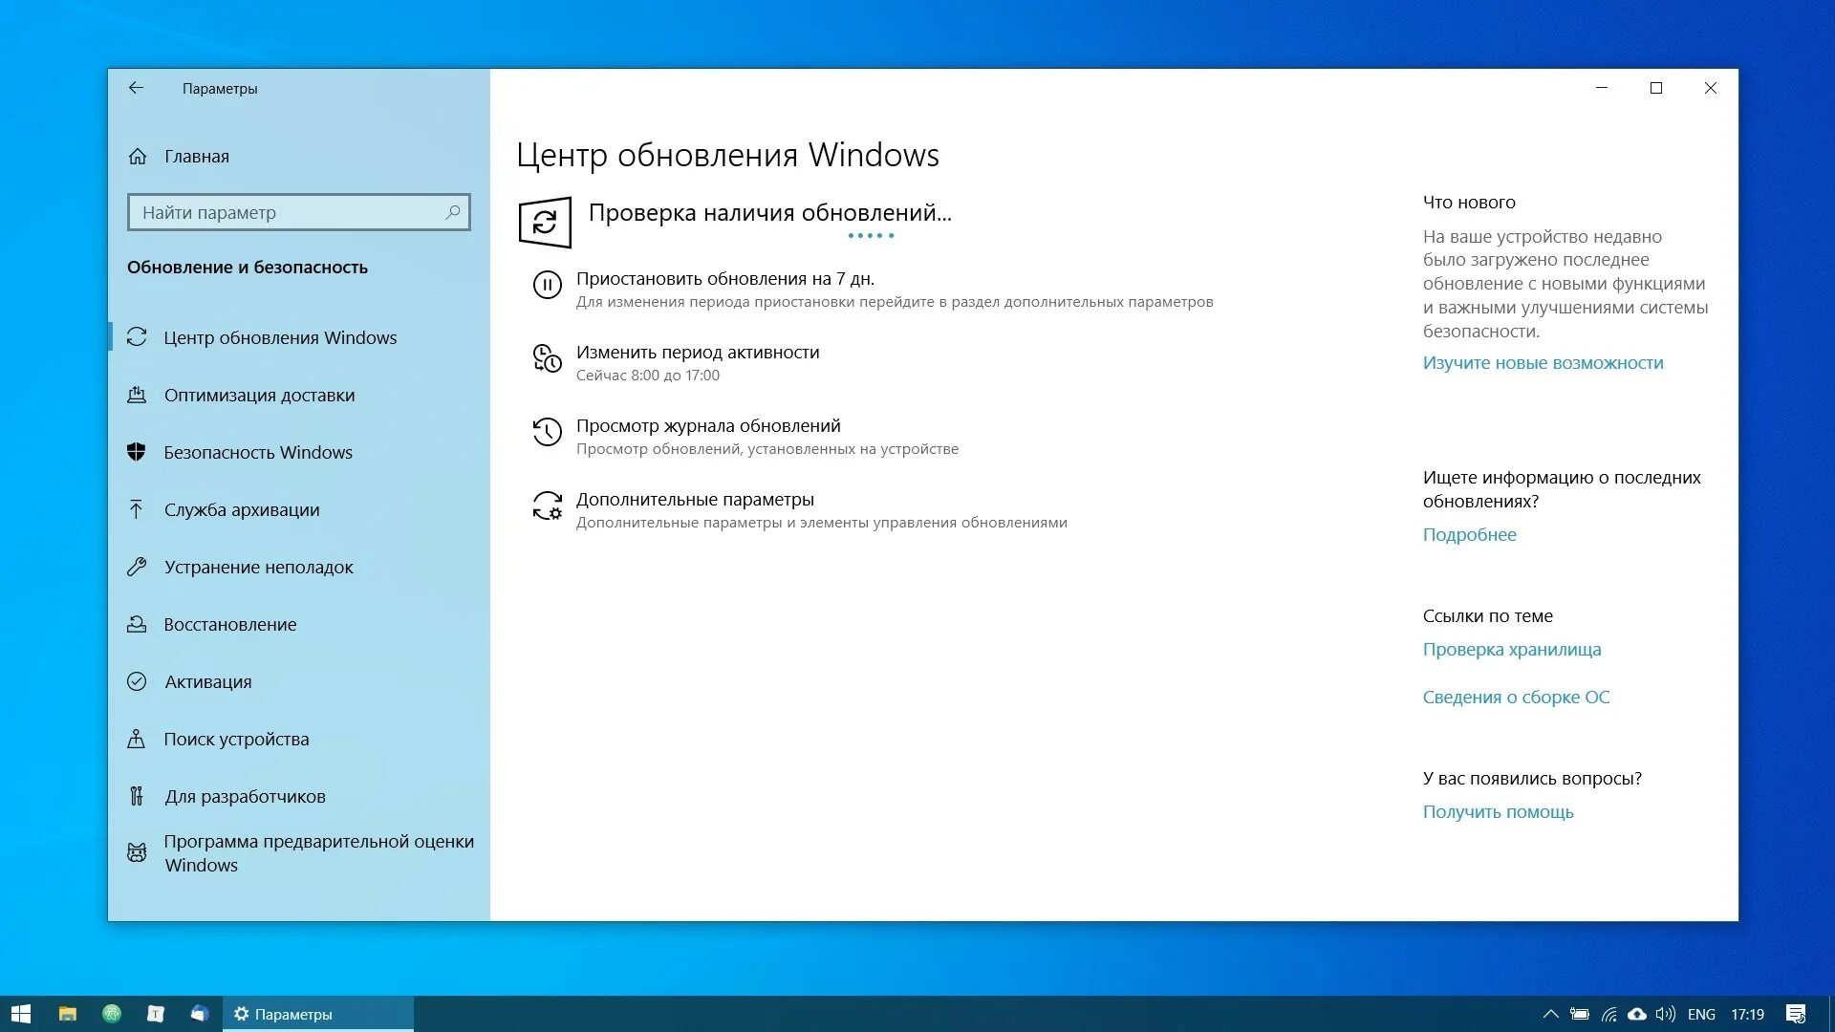Open the Проверка хранилища link
1835x1032 pixels.
(x=1511, y=650)
